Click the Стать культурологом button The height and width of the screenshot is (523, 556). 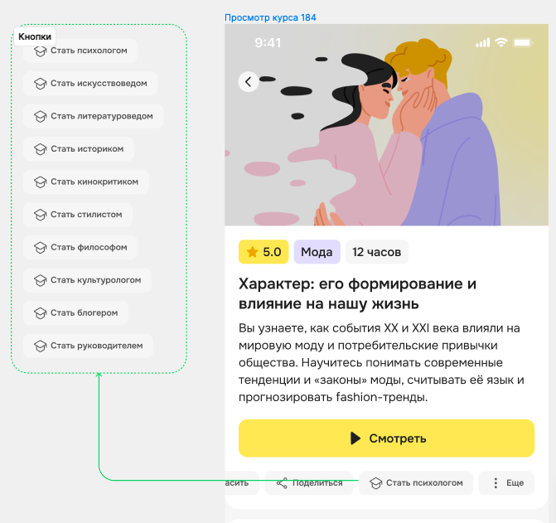[x=88, y=280]
